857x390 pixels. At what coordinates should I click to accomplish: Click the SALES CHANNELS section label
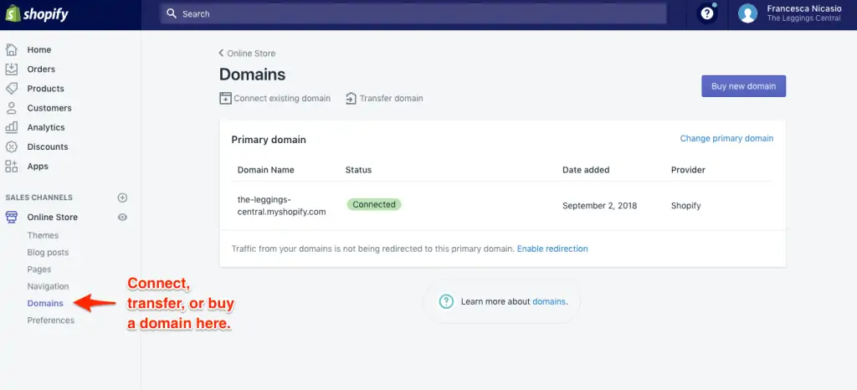(38, 198)
